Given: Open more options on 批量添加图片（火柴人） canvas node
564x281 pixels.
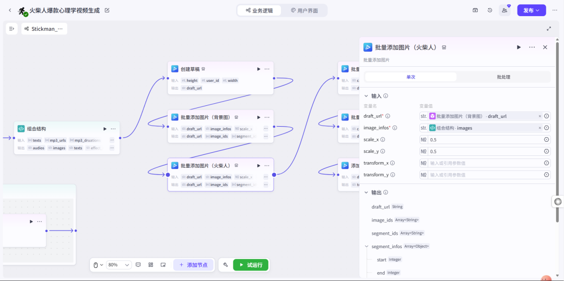Looking at the screenshot, I should (267, 165).
